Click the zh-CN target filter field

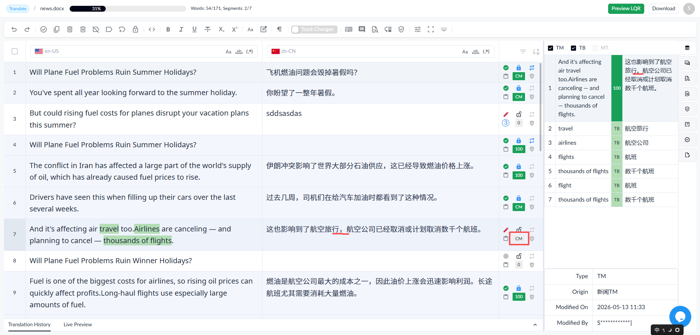click(x=380, y=51)
